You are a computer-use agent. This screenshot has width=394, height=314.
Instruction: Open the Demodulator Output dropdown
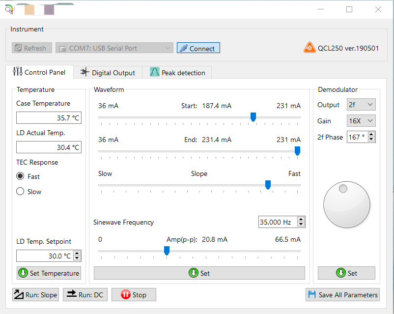coord(361,105)
